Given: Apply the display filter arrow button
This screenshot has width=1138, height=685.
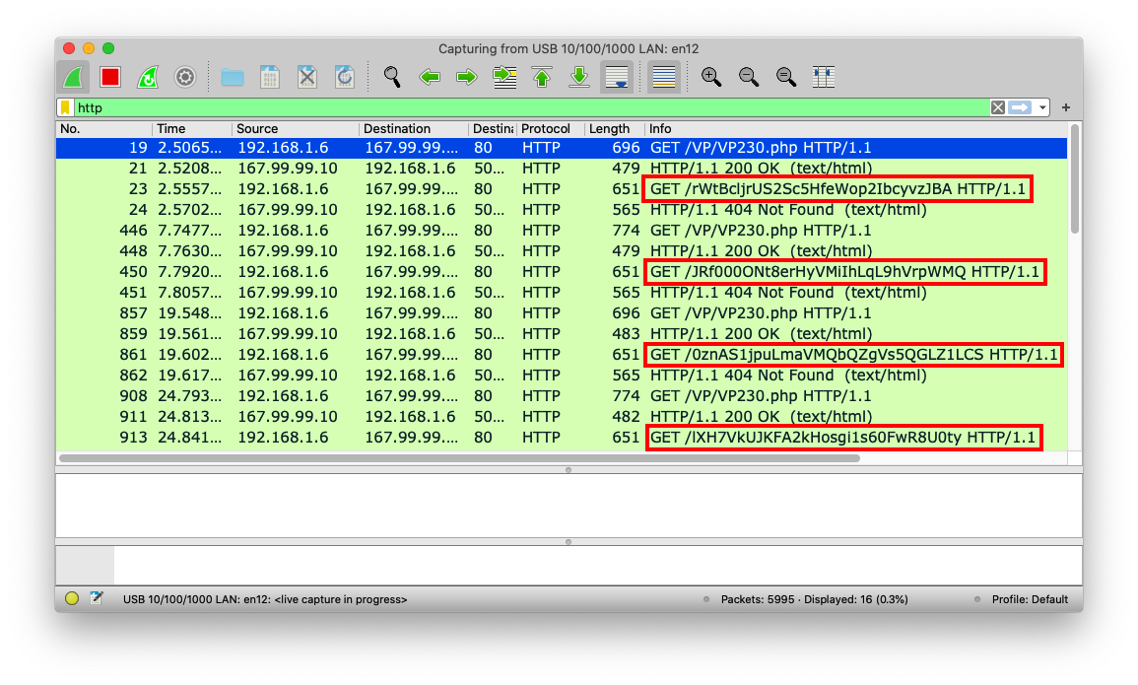Looking at the screenshot, I should tap(1020, 107).
